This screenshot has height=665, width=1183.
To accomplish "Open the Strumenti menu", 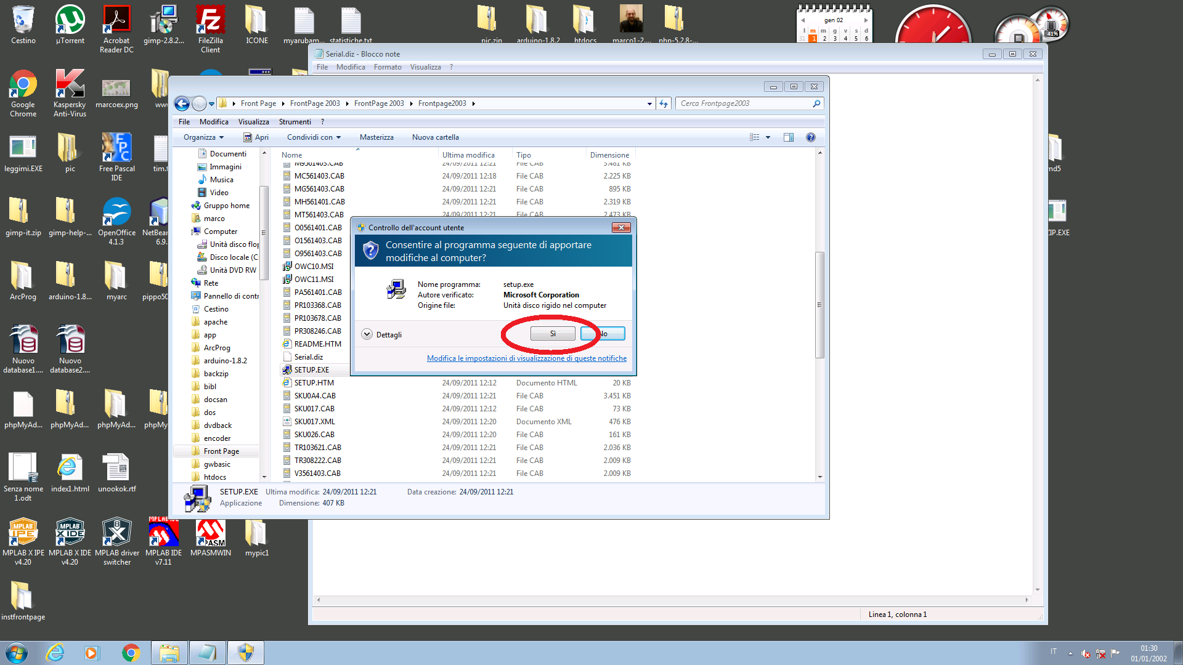I will coord(295,122).
